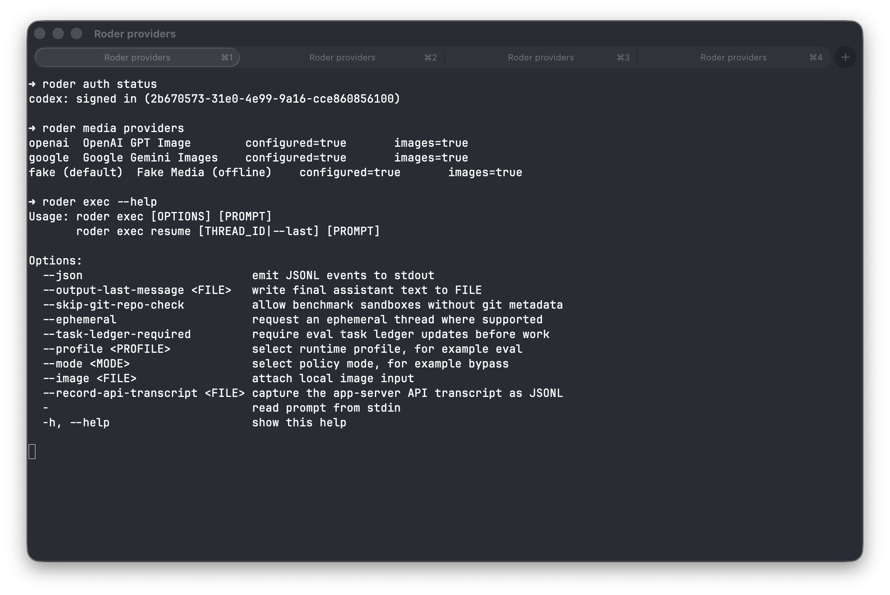
Task: Click the terminal cursor at the prompt
Action: [32, 452]
